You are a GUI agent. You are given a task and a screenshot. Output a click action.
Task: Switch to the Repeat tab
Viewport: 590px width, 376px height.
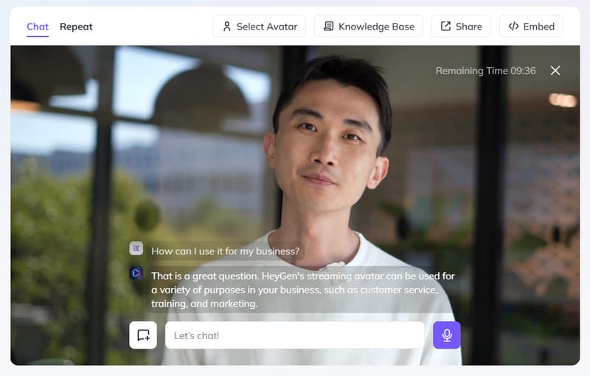click(76, 27)
